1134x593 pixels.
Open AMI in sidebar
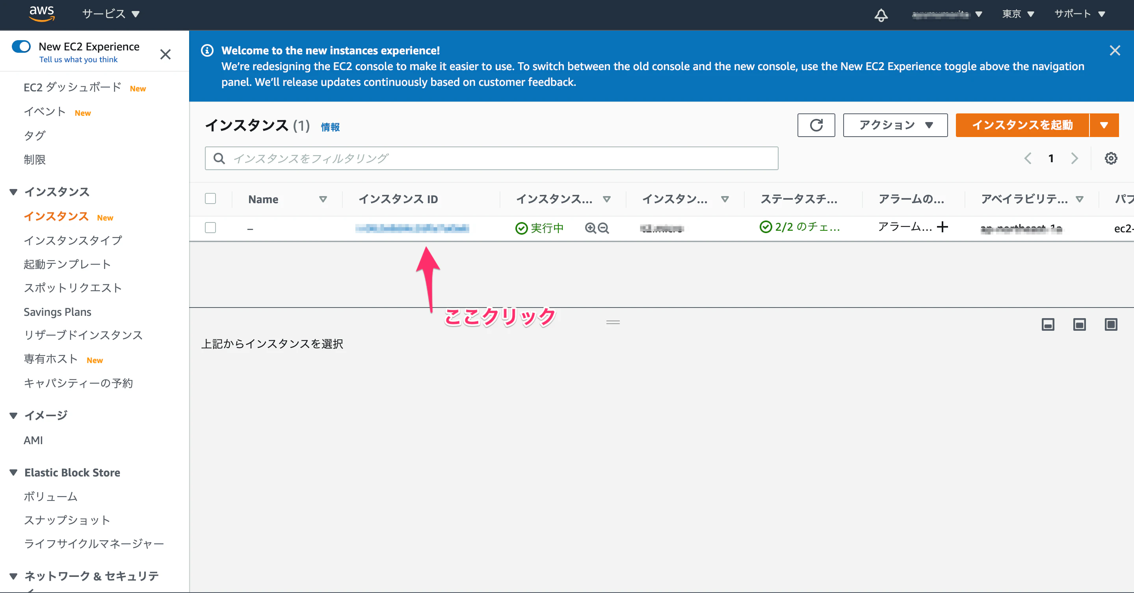click(33, 440)
